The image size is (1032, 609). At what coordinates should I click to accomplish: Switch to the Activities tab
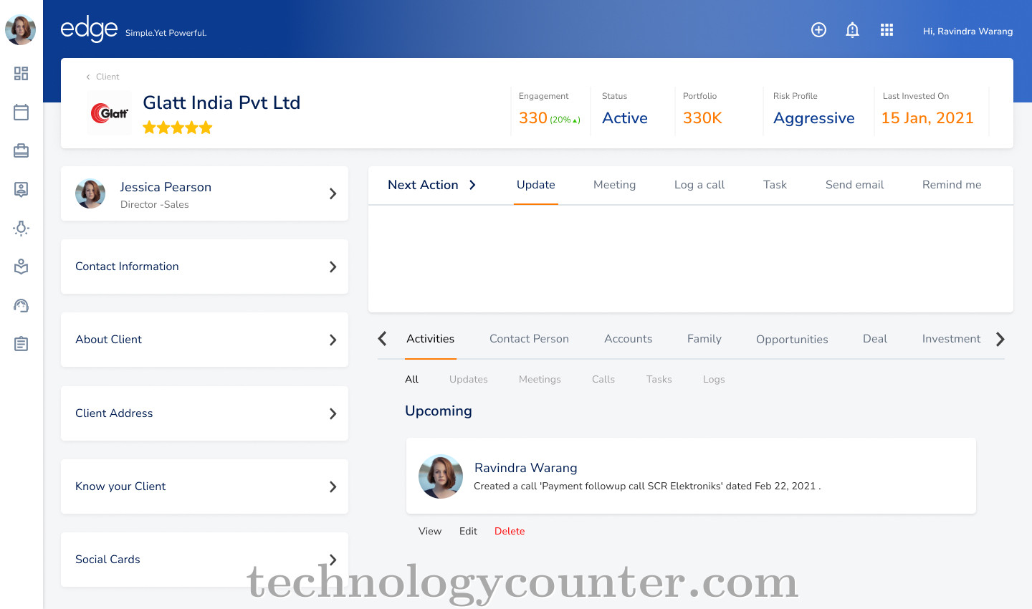pos(430,339)
